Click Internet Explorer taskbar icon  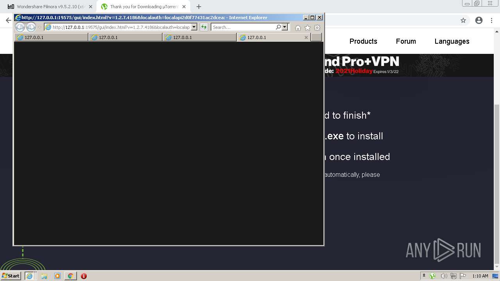29,276
